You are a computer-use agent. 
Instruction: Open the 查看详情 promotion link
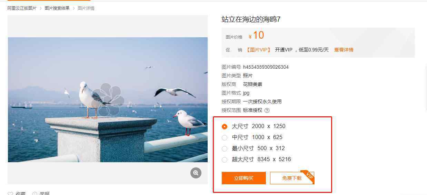click(344, 50)
